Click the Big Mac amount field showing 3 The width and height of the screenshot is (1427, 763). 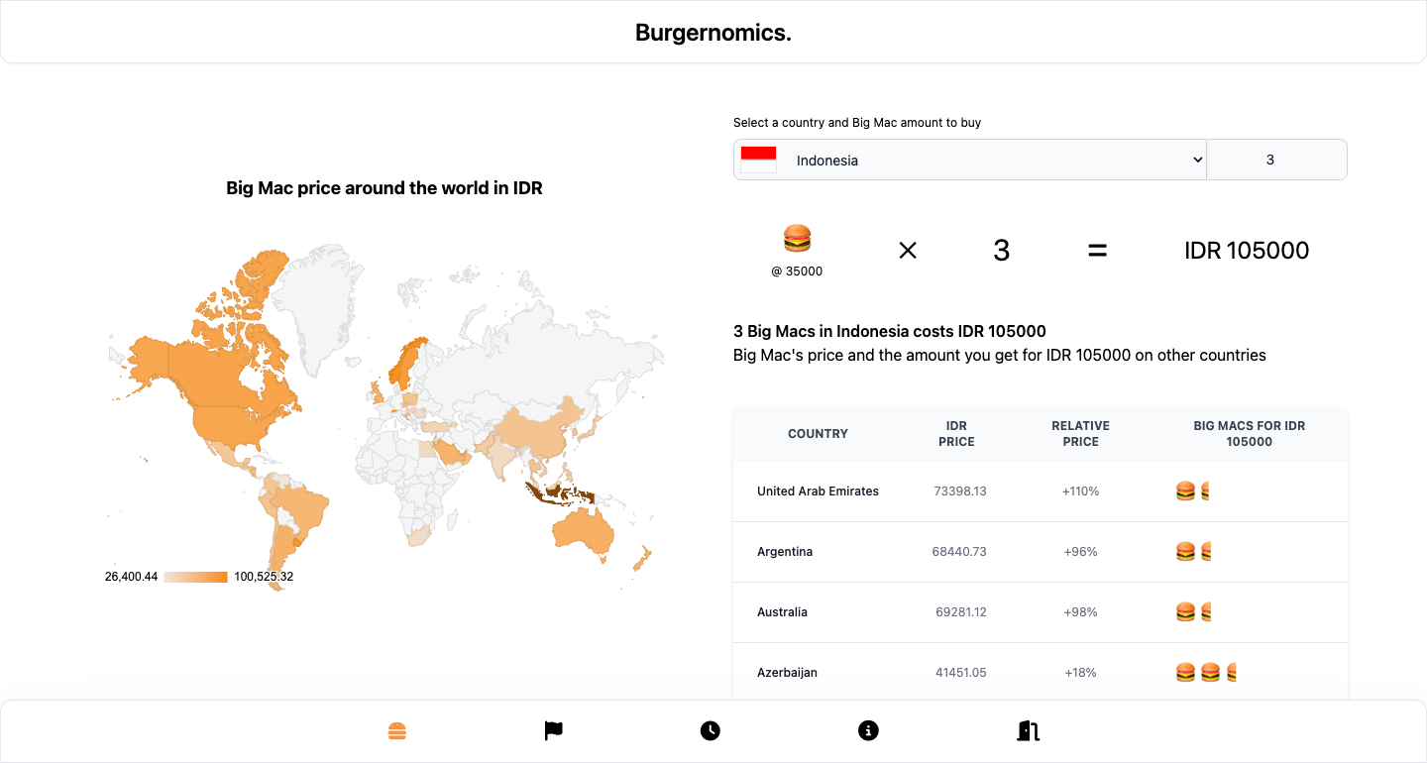1276,160
